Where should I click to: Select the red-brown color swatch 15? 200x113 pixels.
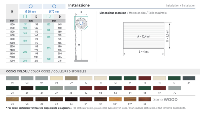click(x=145, y=78)
